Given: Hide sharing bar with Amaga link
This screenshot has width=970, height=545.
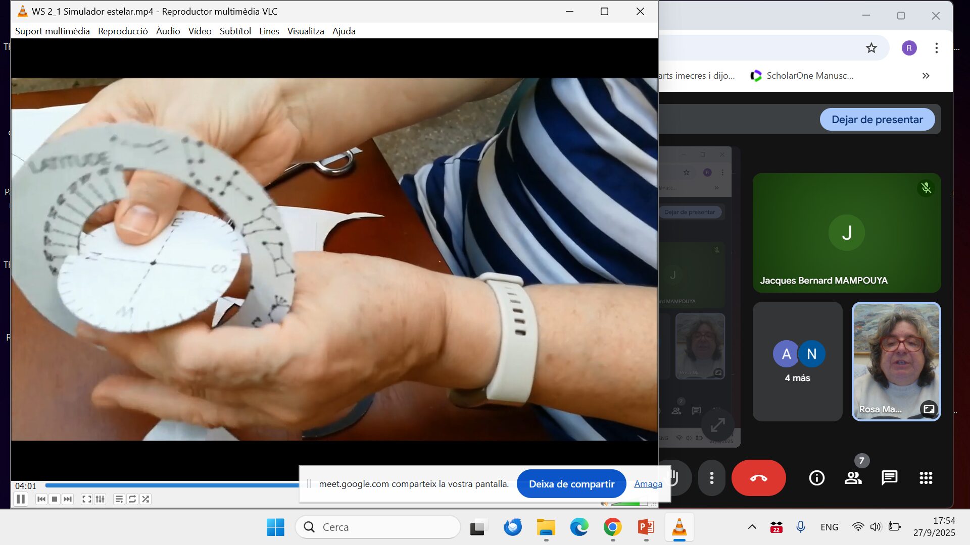Looking at the screenshot, I should click(x=648, y=484).
